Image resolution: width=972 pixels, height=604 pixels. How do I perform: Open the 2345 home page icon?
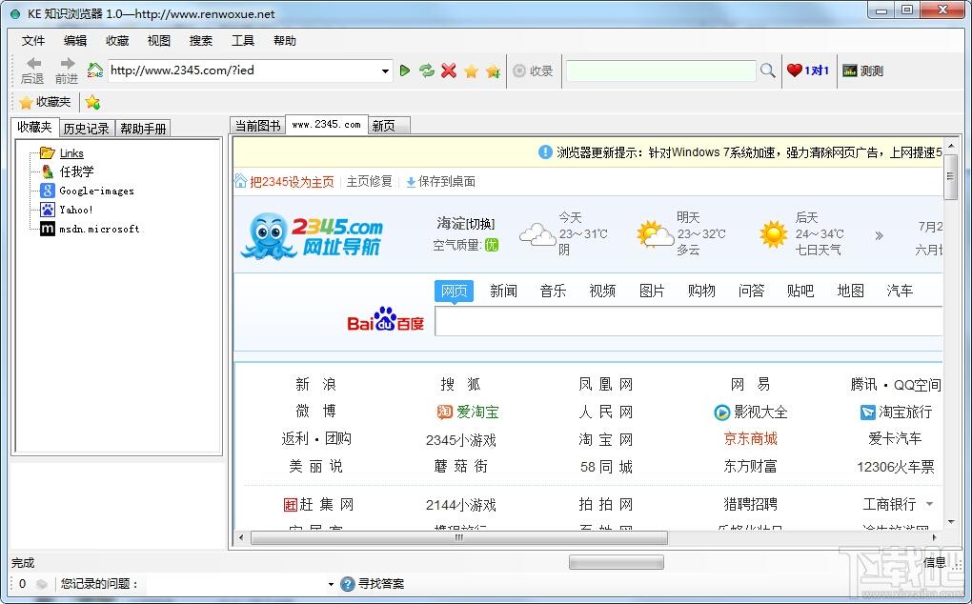click(95, 70)
